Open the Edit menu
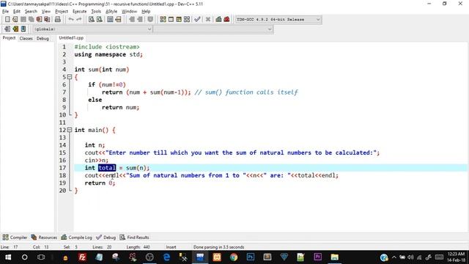469x264 pixels. point(17,12)
